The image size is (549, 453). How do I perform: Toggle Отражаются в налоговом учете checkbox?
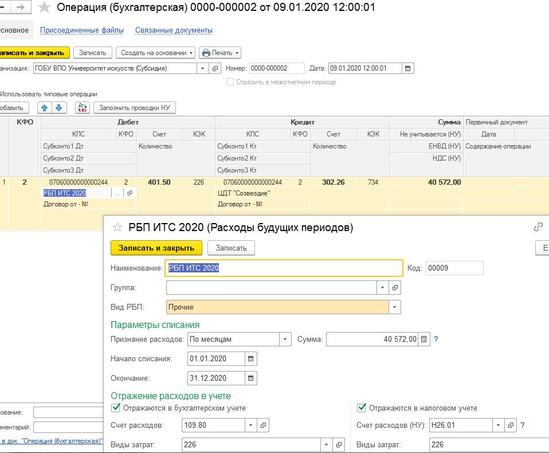pos(362,408)
